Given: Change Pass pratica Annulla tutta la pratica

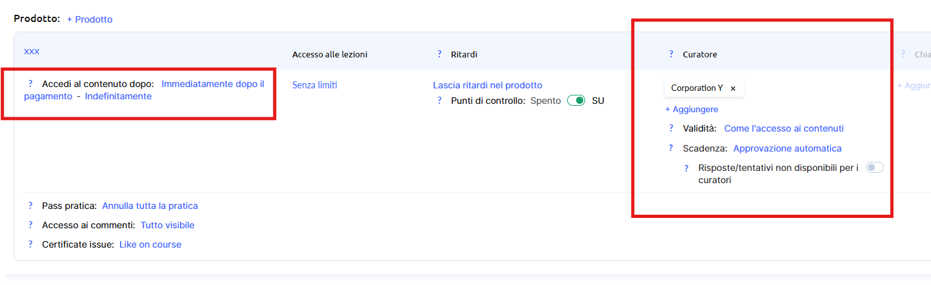Looking at the screenshot, I should 150,206.
